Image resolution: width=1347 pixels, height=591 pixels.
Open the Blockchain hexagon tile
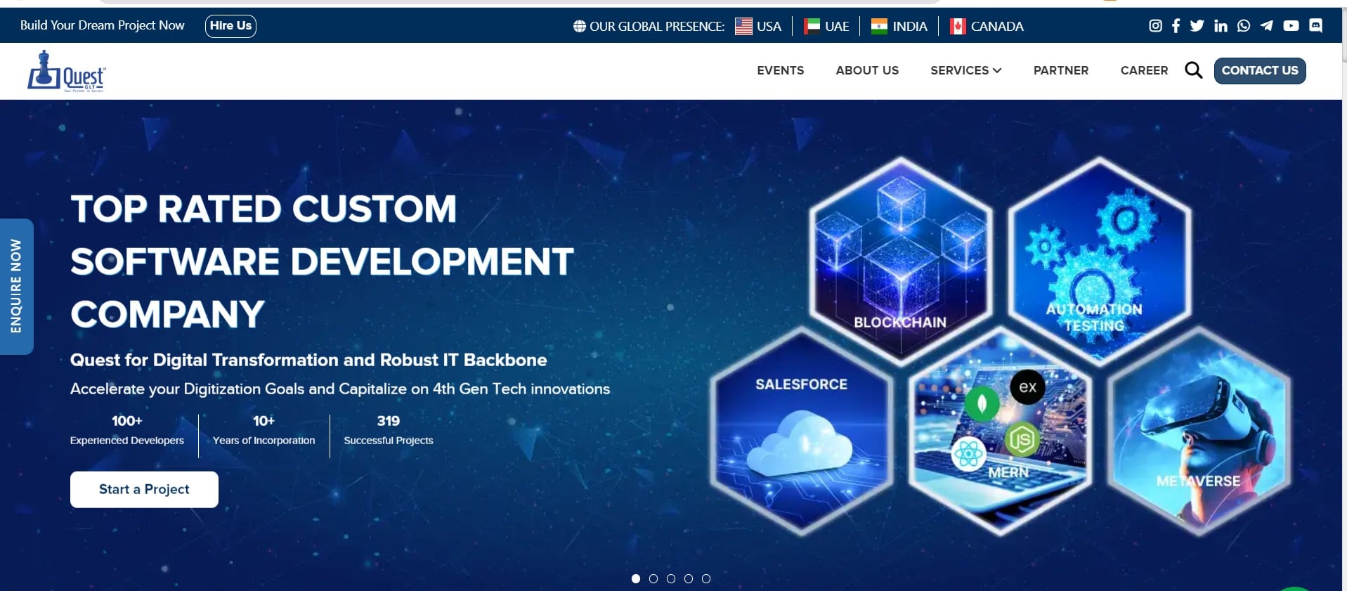[900, 261]
